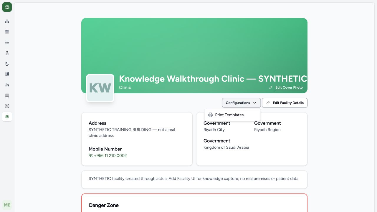Open the presentation board sidebar icon
377x212 pixels.
click(7, 95)
